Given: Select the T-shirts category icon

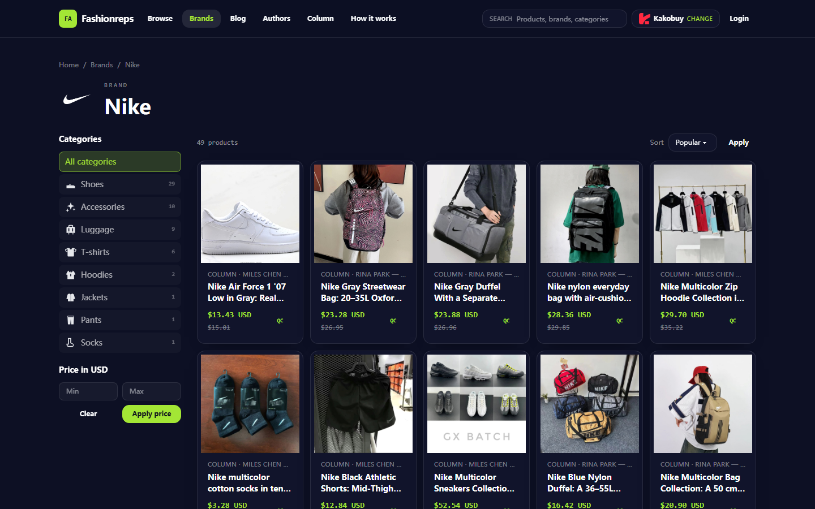Looking at the screenshot, I should point(71,252).
